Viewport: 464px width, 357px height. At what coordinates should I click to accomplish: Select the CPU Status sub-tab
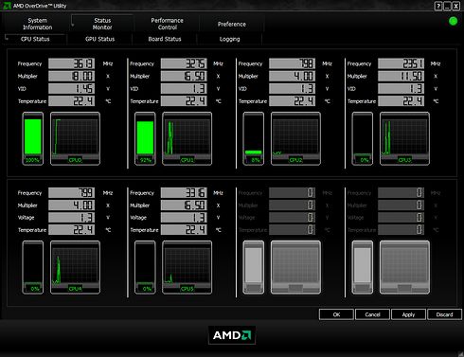[x=35, y=39]
